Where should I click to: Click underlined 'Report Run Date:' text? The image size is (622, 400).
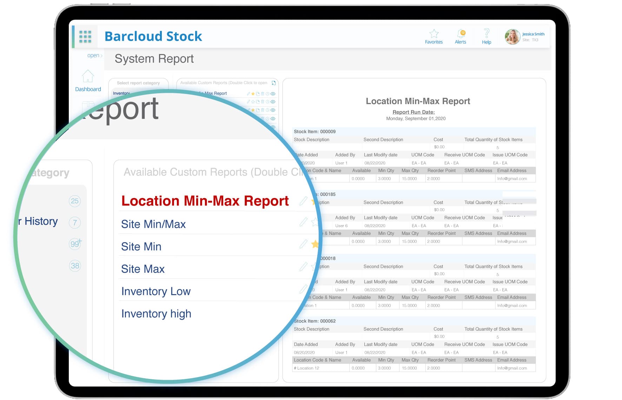413,112
